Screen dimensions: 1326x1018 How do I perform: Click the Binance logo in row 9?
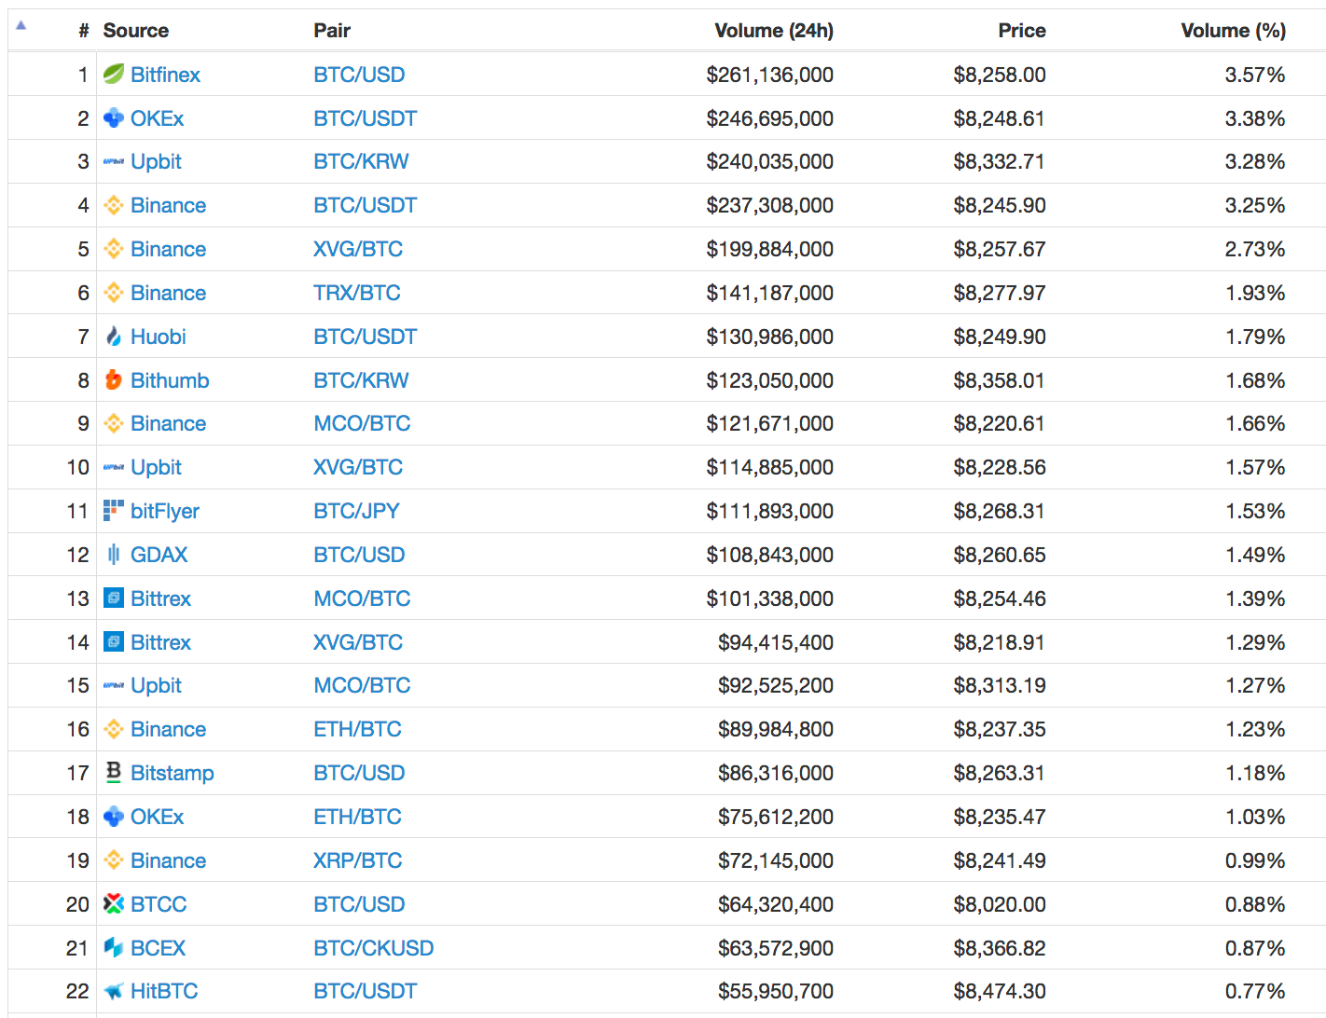(114, 423)
